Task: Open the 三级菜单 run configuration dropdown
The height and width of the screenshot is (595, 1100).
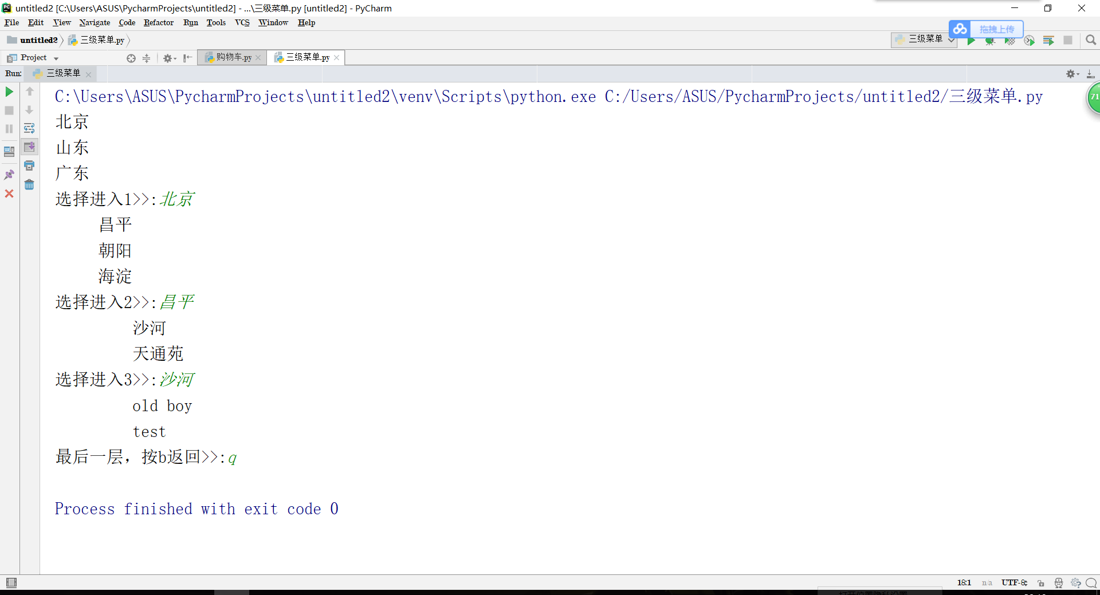Action: tap(924, 39)
